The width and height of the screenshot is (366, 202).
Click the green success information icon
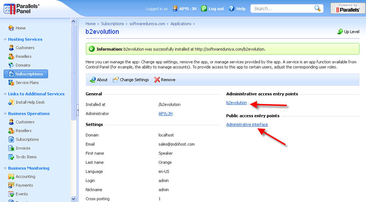point(92,49)
